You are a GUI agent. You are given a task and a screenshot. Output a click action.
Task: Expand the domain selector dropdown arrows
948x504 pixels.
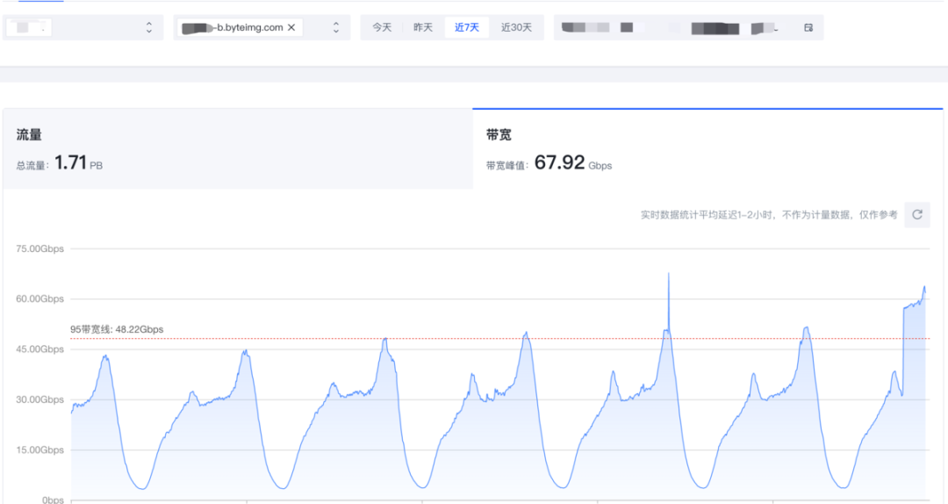point(336,28)
